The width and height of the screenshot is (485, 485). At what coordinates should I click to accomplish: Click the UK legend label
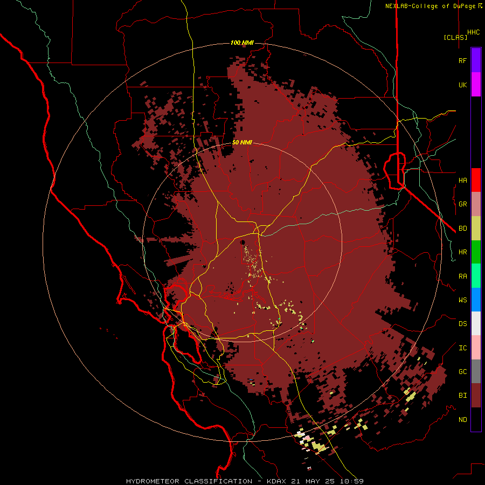coord(462,85)
